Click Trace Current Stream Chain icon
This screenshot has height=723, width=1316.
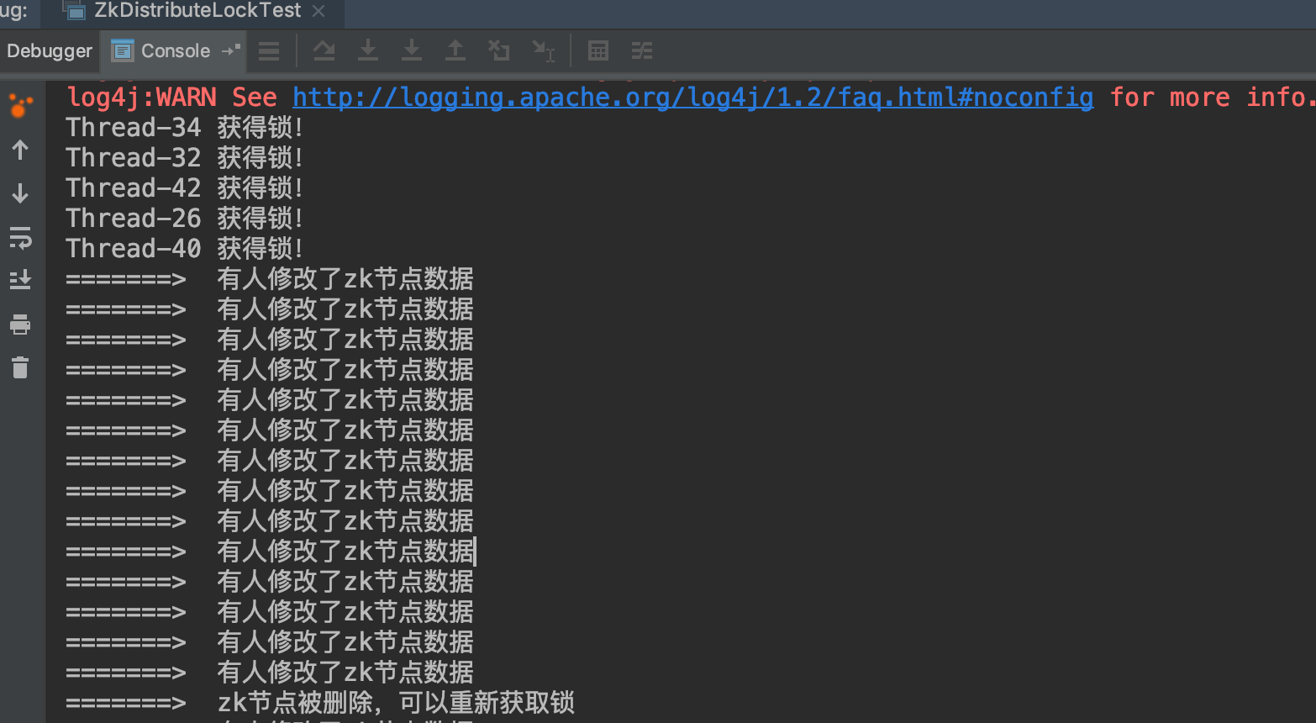point(642,51)
